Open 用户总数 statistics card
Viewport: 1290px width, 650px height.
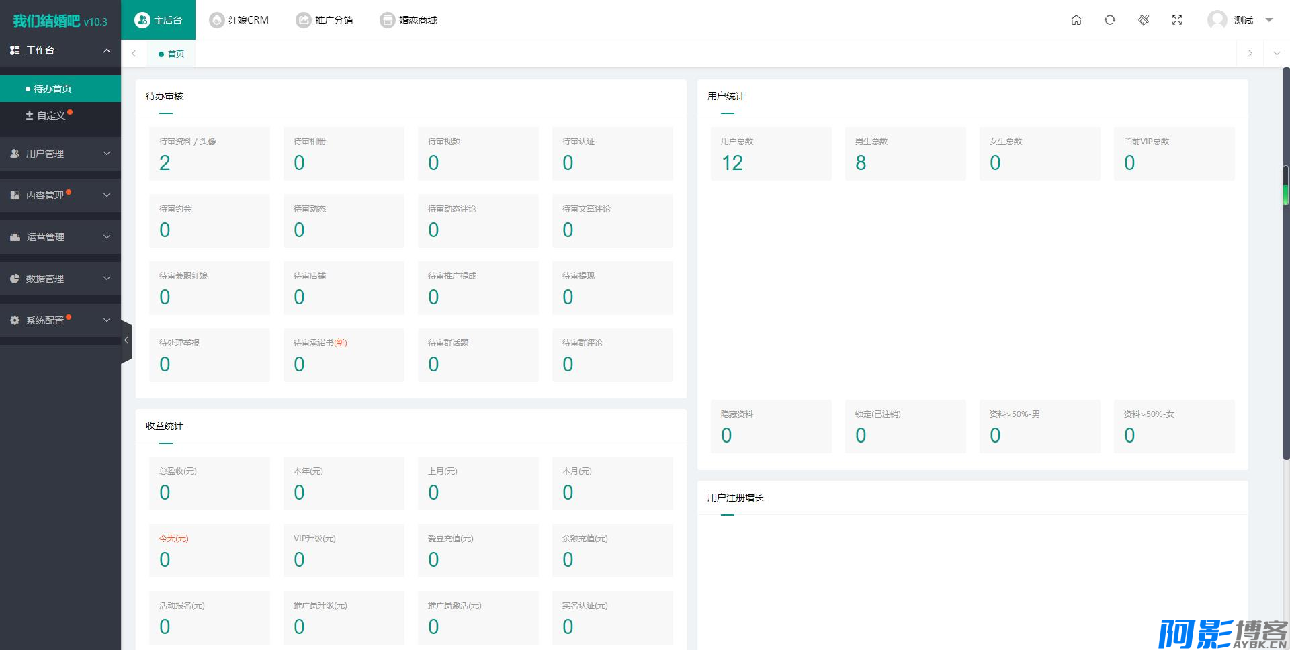pyautogui.click(x=771, y=154)
